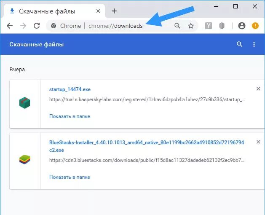Open the startup_14474.exe file link
This screenshot has width=265, height=215.
(x=70, y=89)
